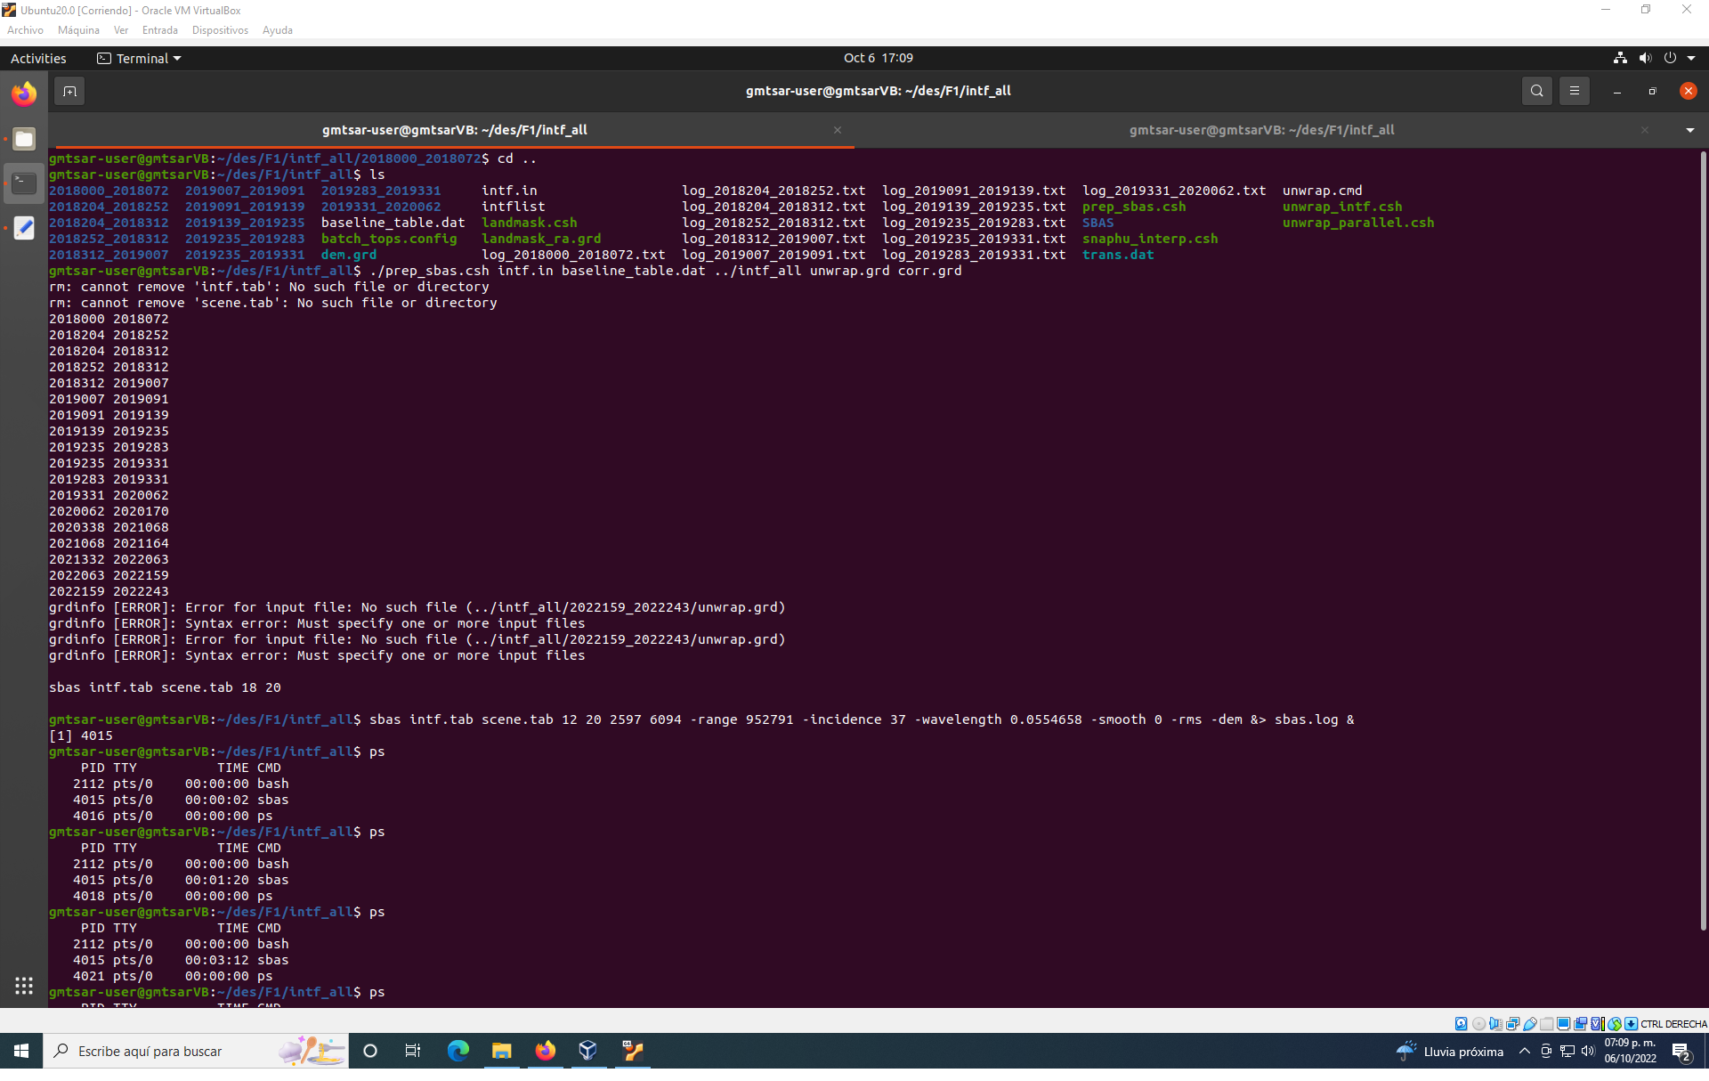Open Files from the Ubuntu dock
This screenshot has width=1709, height=1081.
[x=24, y=139]
